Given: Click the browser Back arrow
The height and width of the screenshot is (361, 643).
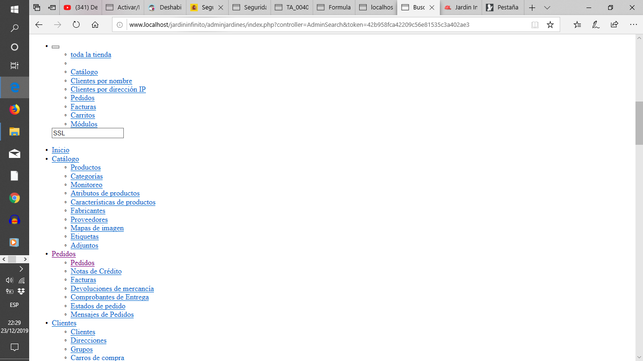Looking at the screenshot, I should (x=39, y=25).
